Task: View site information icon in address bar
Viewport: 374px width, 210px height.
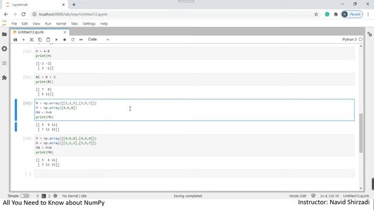Action: pyautogui.click(x=34, y=14)
